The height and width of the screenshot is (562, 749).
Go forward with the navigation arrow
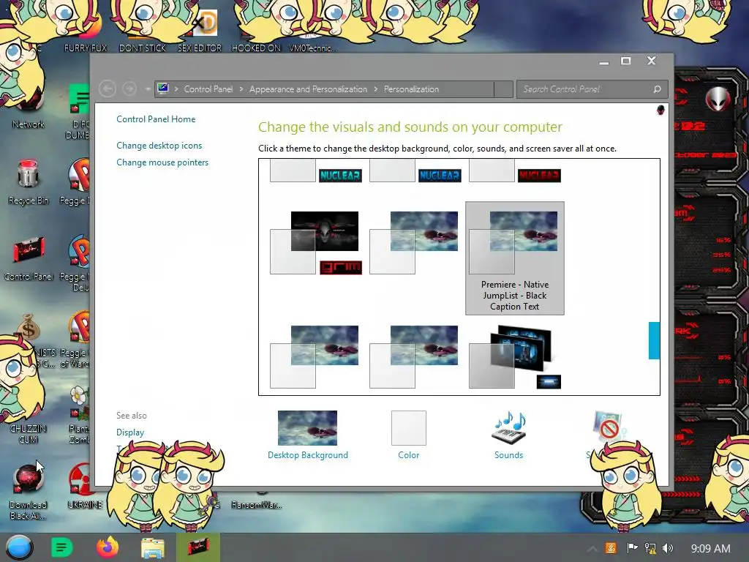(x=129, y=89)
